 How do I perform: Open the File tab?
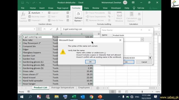(x=23, y=8)
